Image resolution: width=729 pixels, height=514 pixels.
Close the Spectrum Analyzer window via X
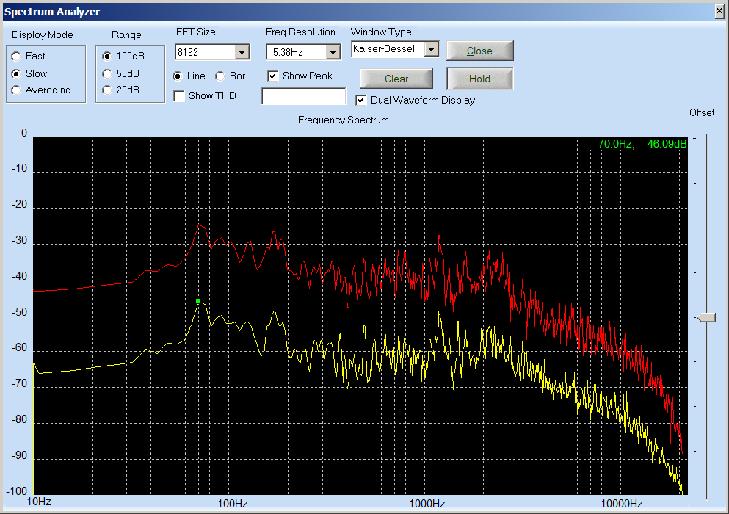(719, 11)
